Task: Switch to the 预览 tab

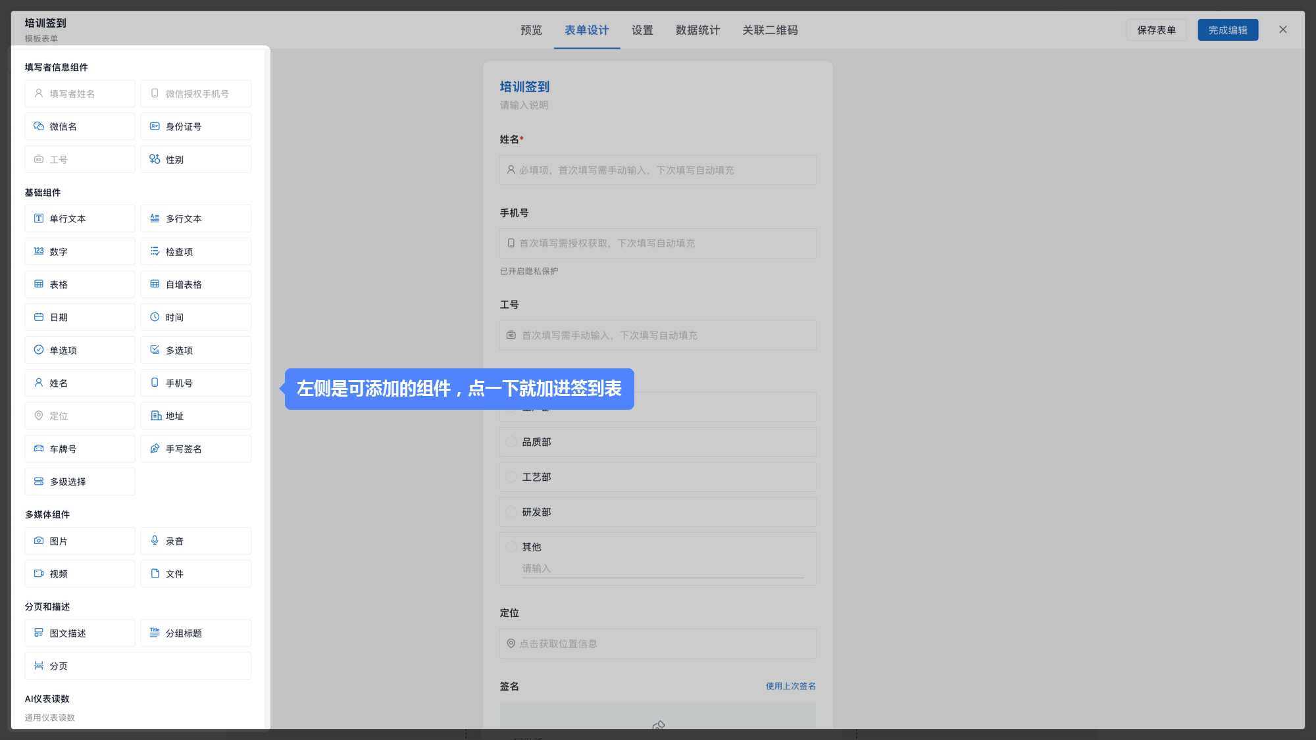Action: [531, 30]
